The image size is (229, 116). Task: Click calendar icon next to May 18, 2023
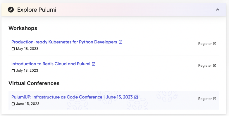[13, 49]
